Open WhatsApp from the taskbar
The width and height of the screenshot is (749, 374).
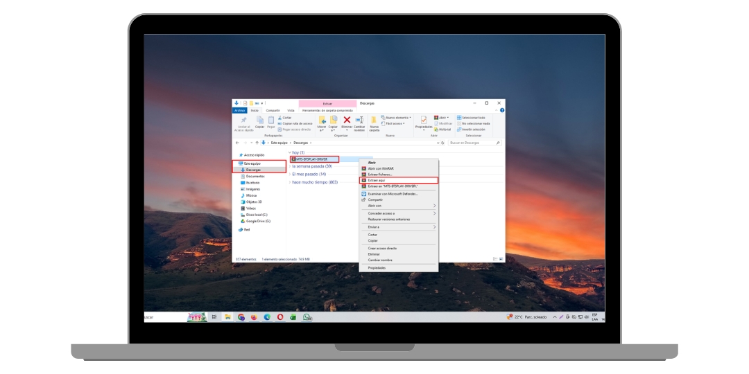point(307,317)
